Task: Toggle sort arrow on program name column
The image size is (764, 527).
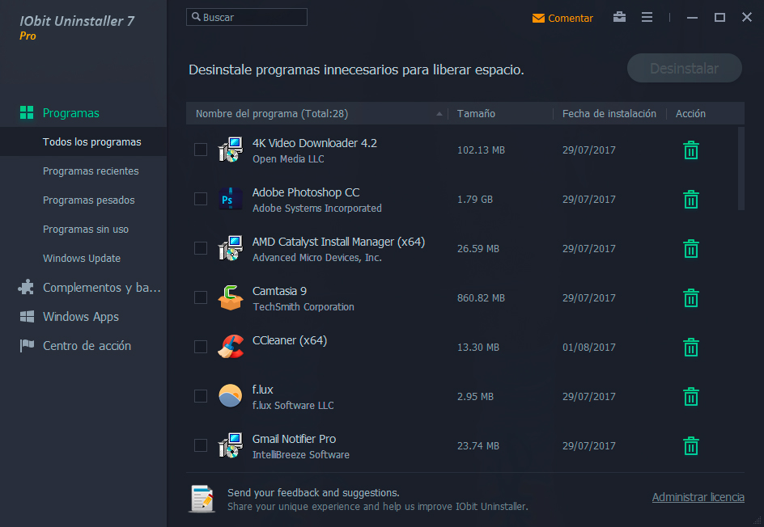Action: tap(439, 114)
